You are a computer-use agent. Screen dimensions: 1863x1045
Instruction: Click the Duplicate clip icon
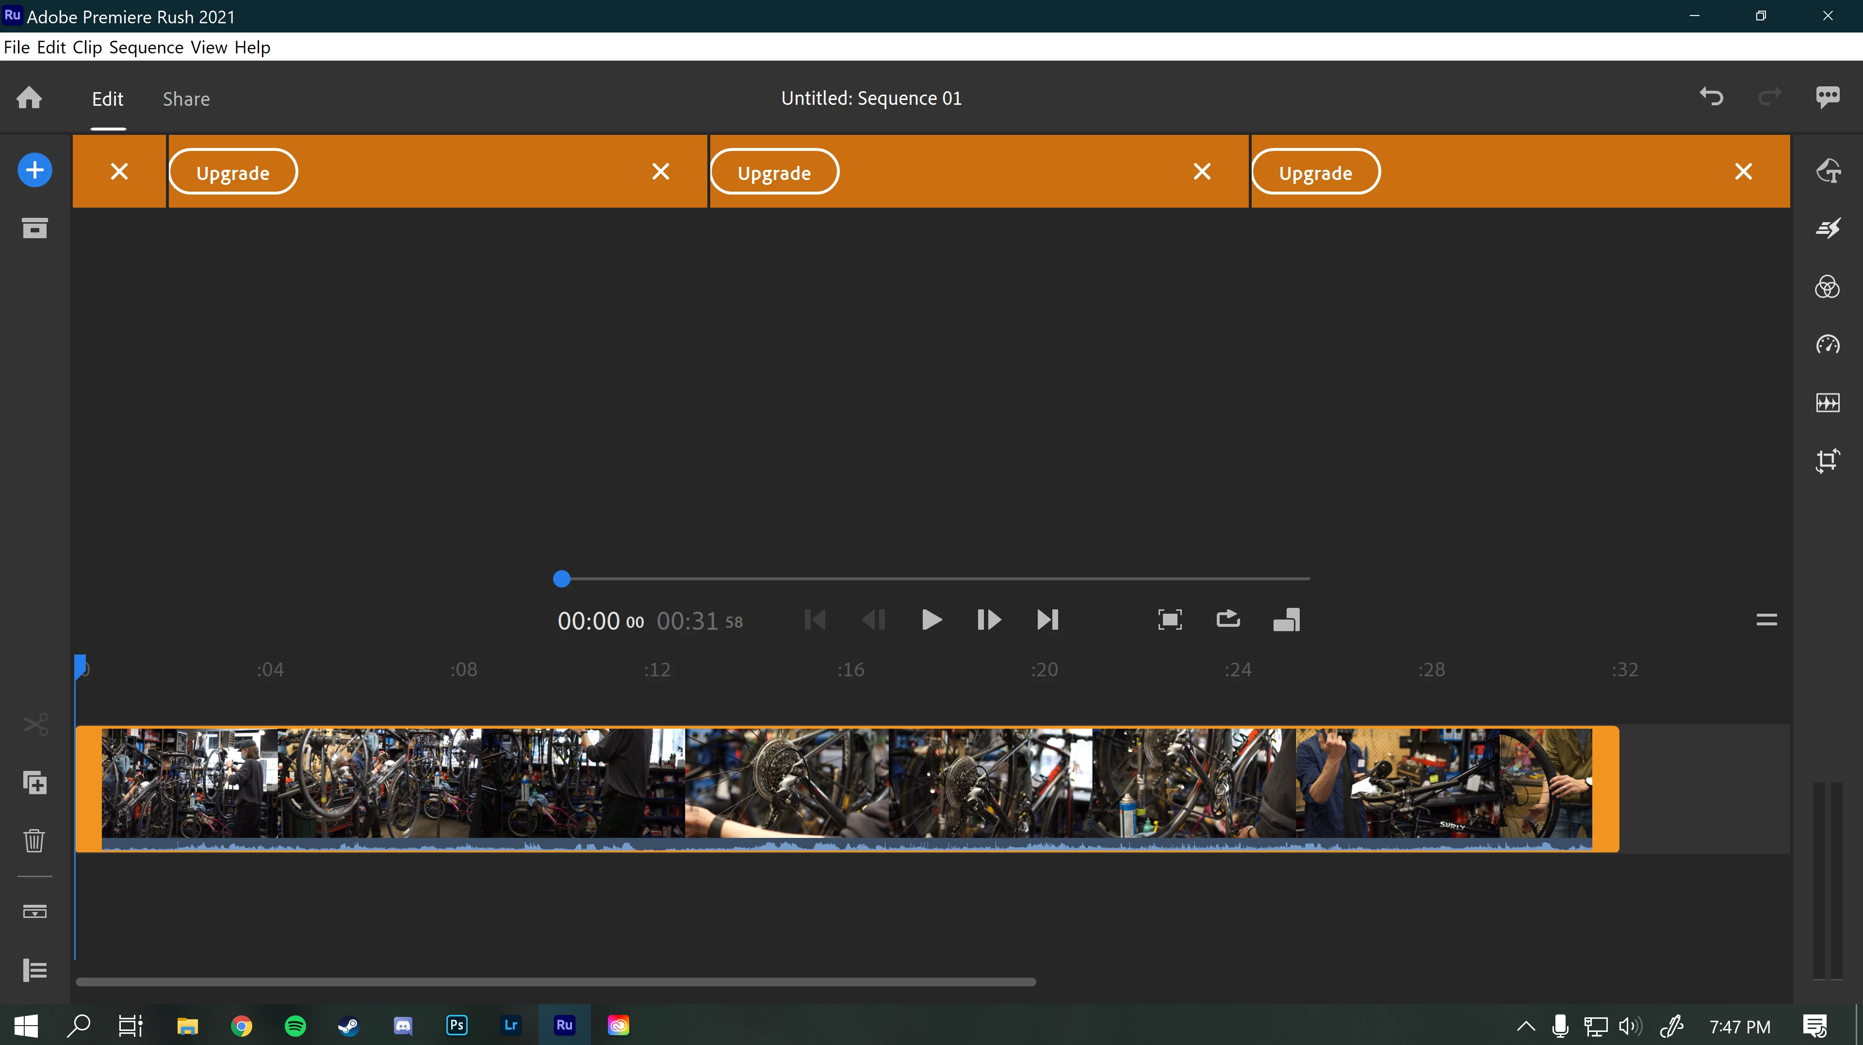point(35,783)
